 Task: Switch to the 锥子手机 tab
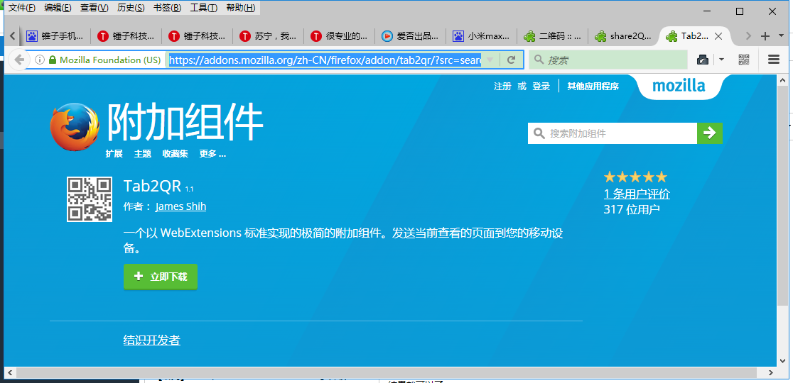(55, 36)
